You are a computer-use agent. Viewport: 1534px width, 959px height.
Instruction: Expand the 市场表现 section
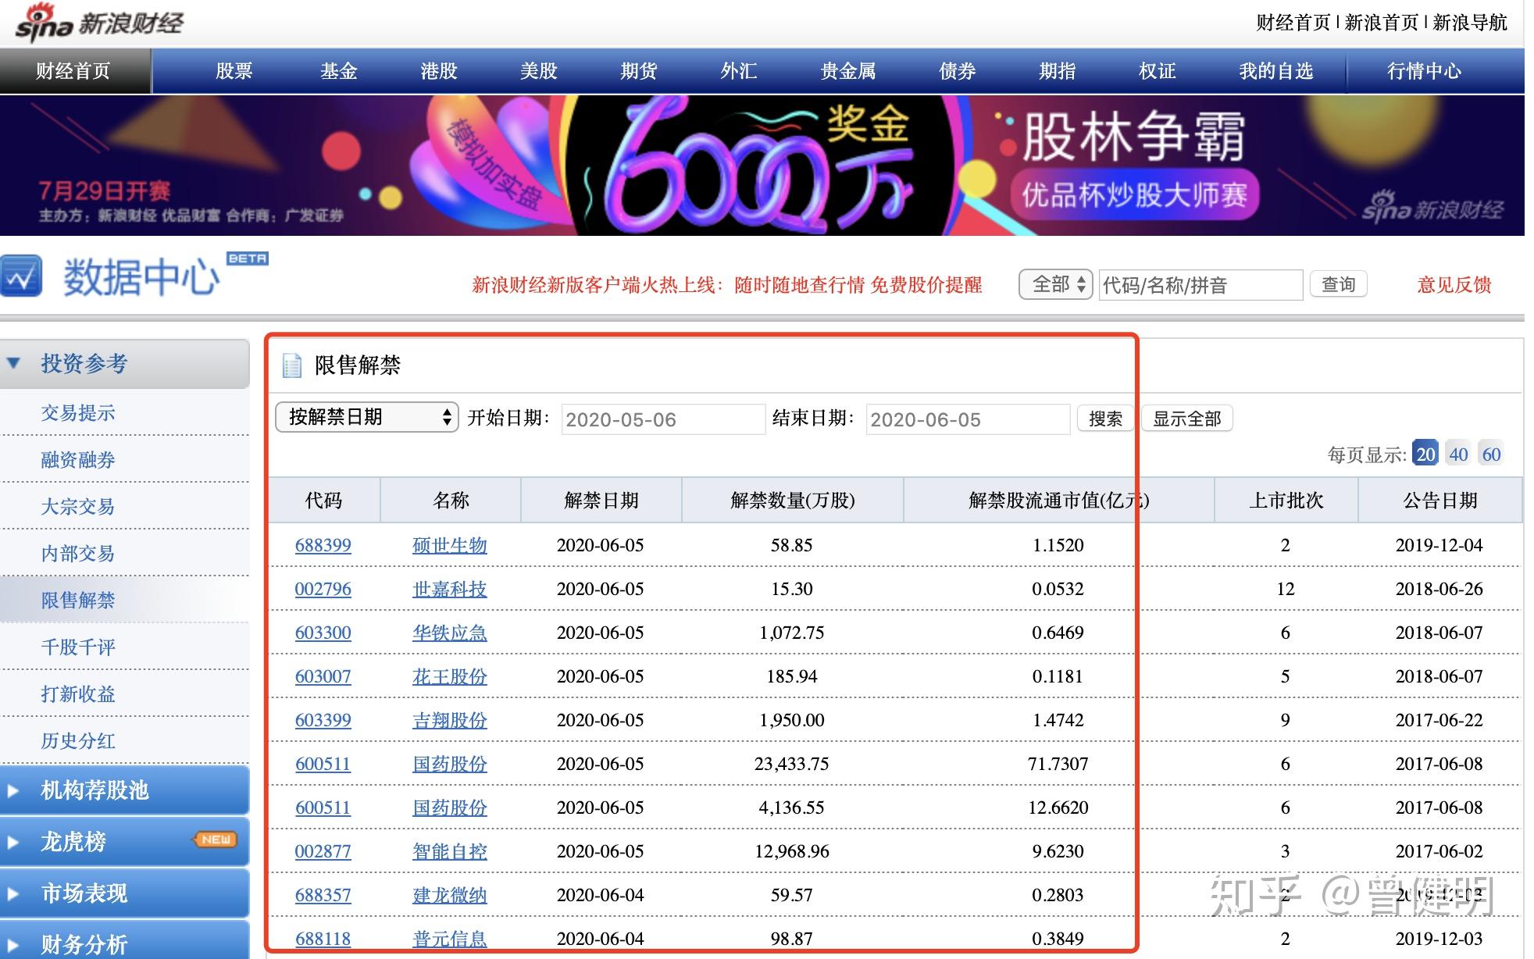(125, 893)
